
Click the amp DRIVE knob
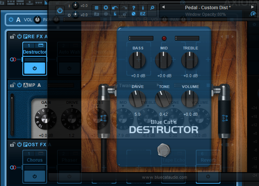click(x=71, y=118)
